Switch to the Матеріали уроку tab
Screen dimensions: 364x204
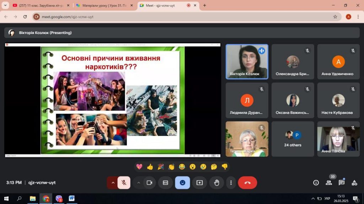pyautogui.click(x=104, y=5)
